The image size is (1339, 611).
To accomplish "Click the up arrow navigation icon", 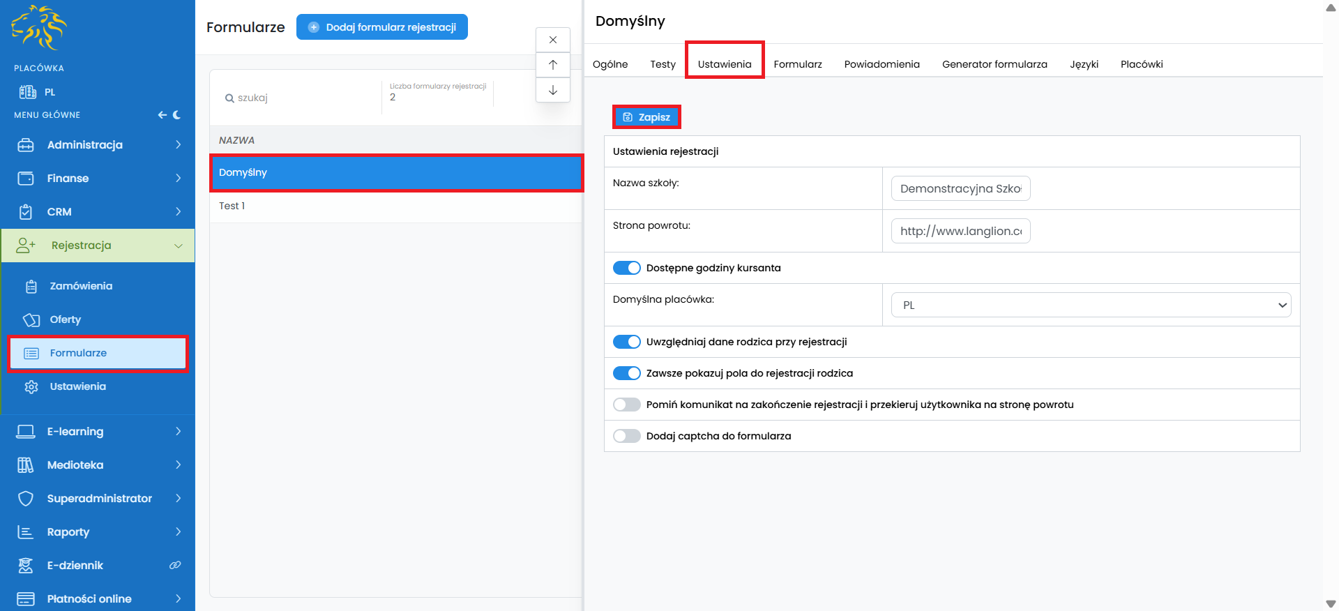I will pos(553,65).
